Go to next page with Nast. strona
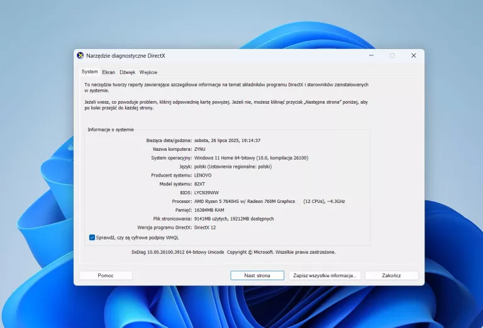483x328 pixels. [x=257, y=275]
